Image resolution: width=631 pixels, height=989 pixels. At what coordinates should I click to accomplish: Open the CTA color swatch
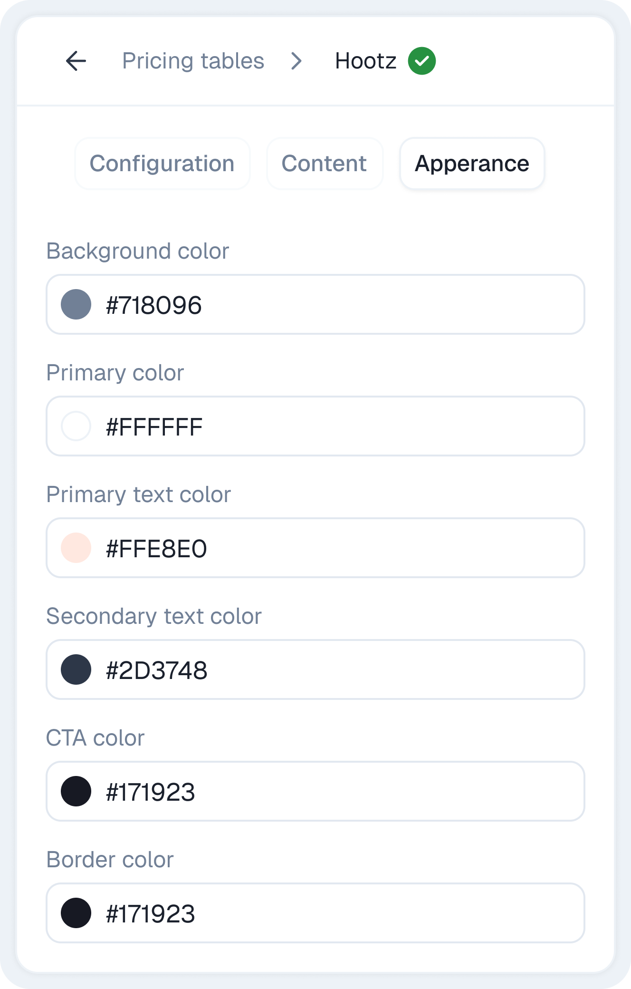click(x=76, y=791)
